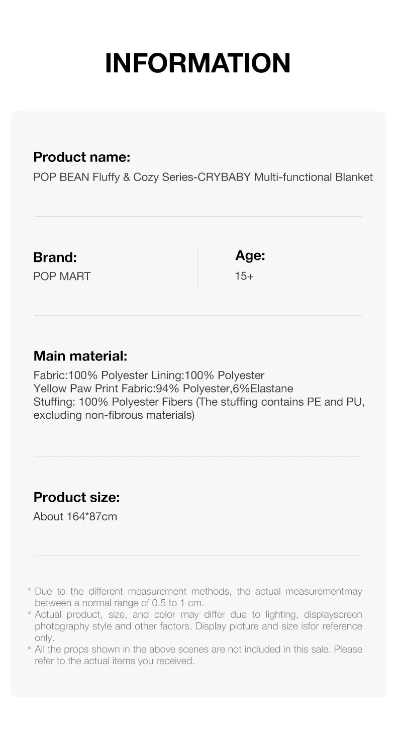Click the Yellow Paw Print Fabric line
Image resolution: width=397 pixels, height=736 pixels.
point(163,389)
